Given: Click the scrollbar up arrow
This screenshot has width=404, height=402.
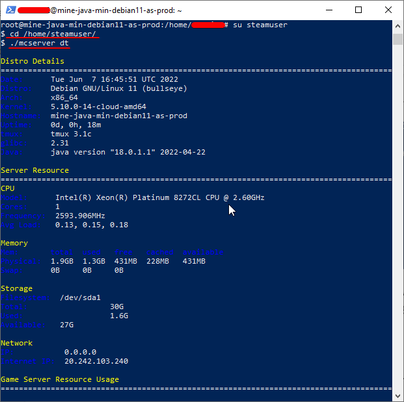Looking at the screenshot, I should [x=397, y=26].
